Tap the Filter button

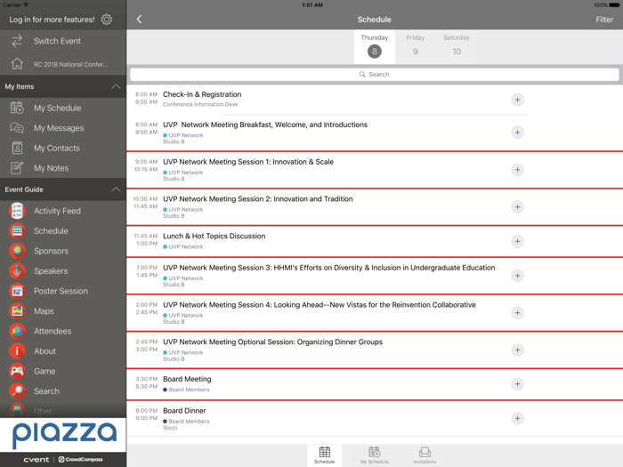click(603, 20)
